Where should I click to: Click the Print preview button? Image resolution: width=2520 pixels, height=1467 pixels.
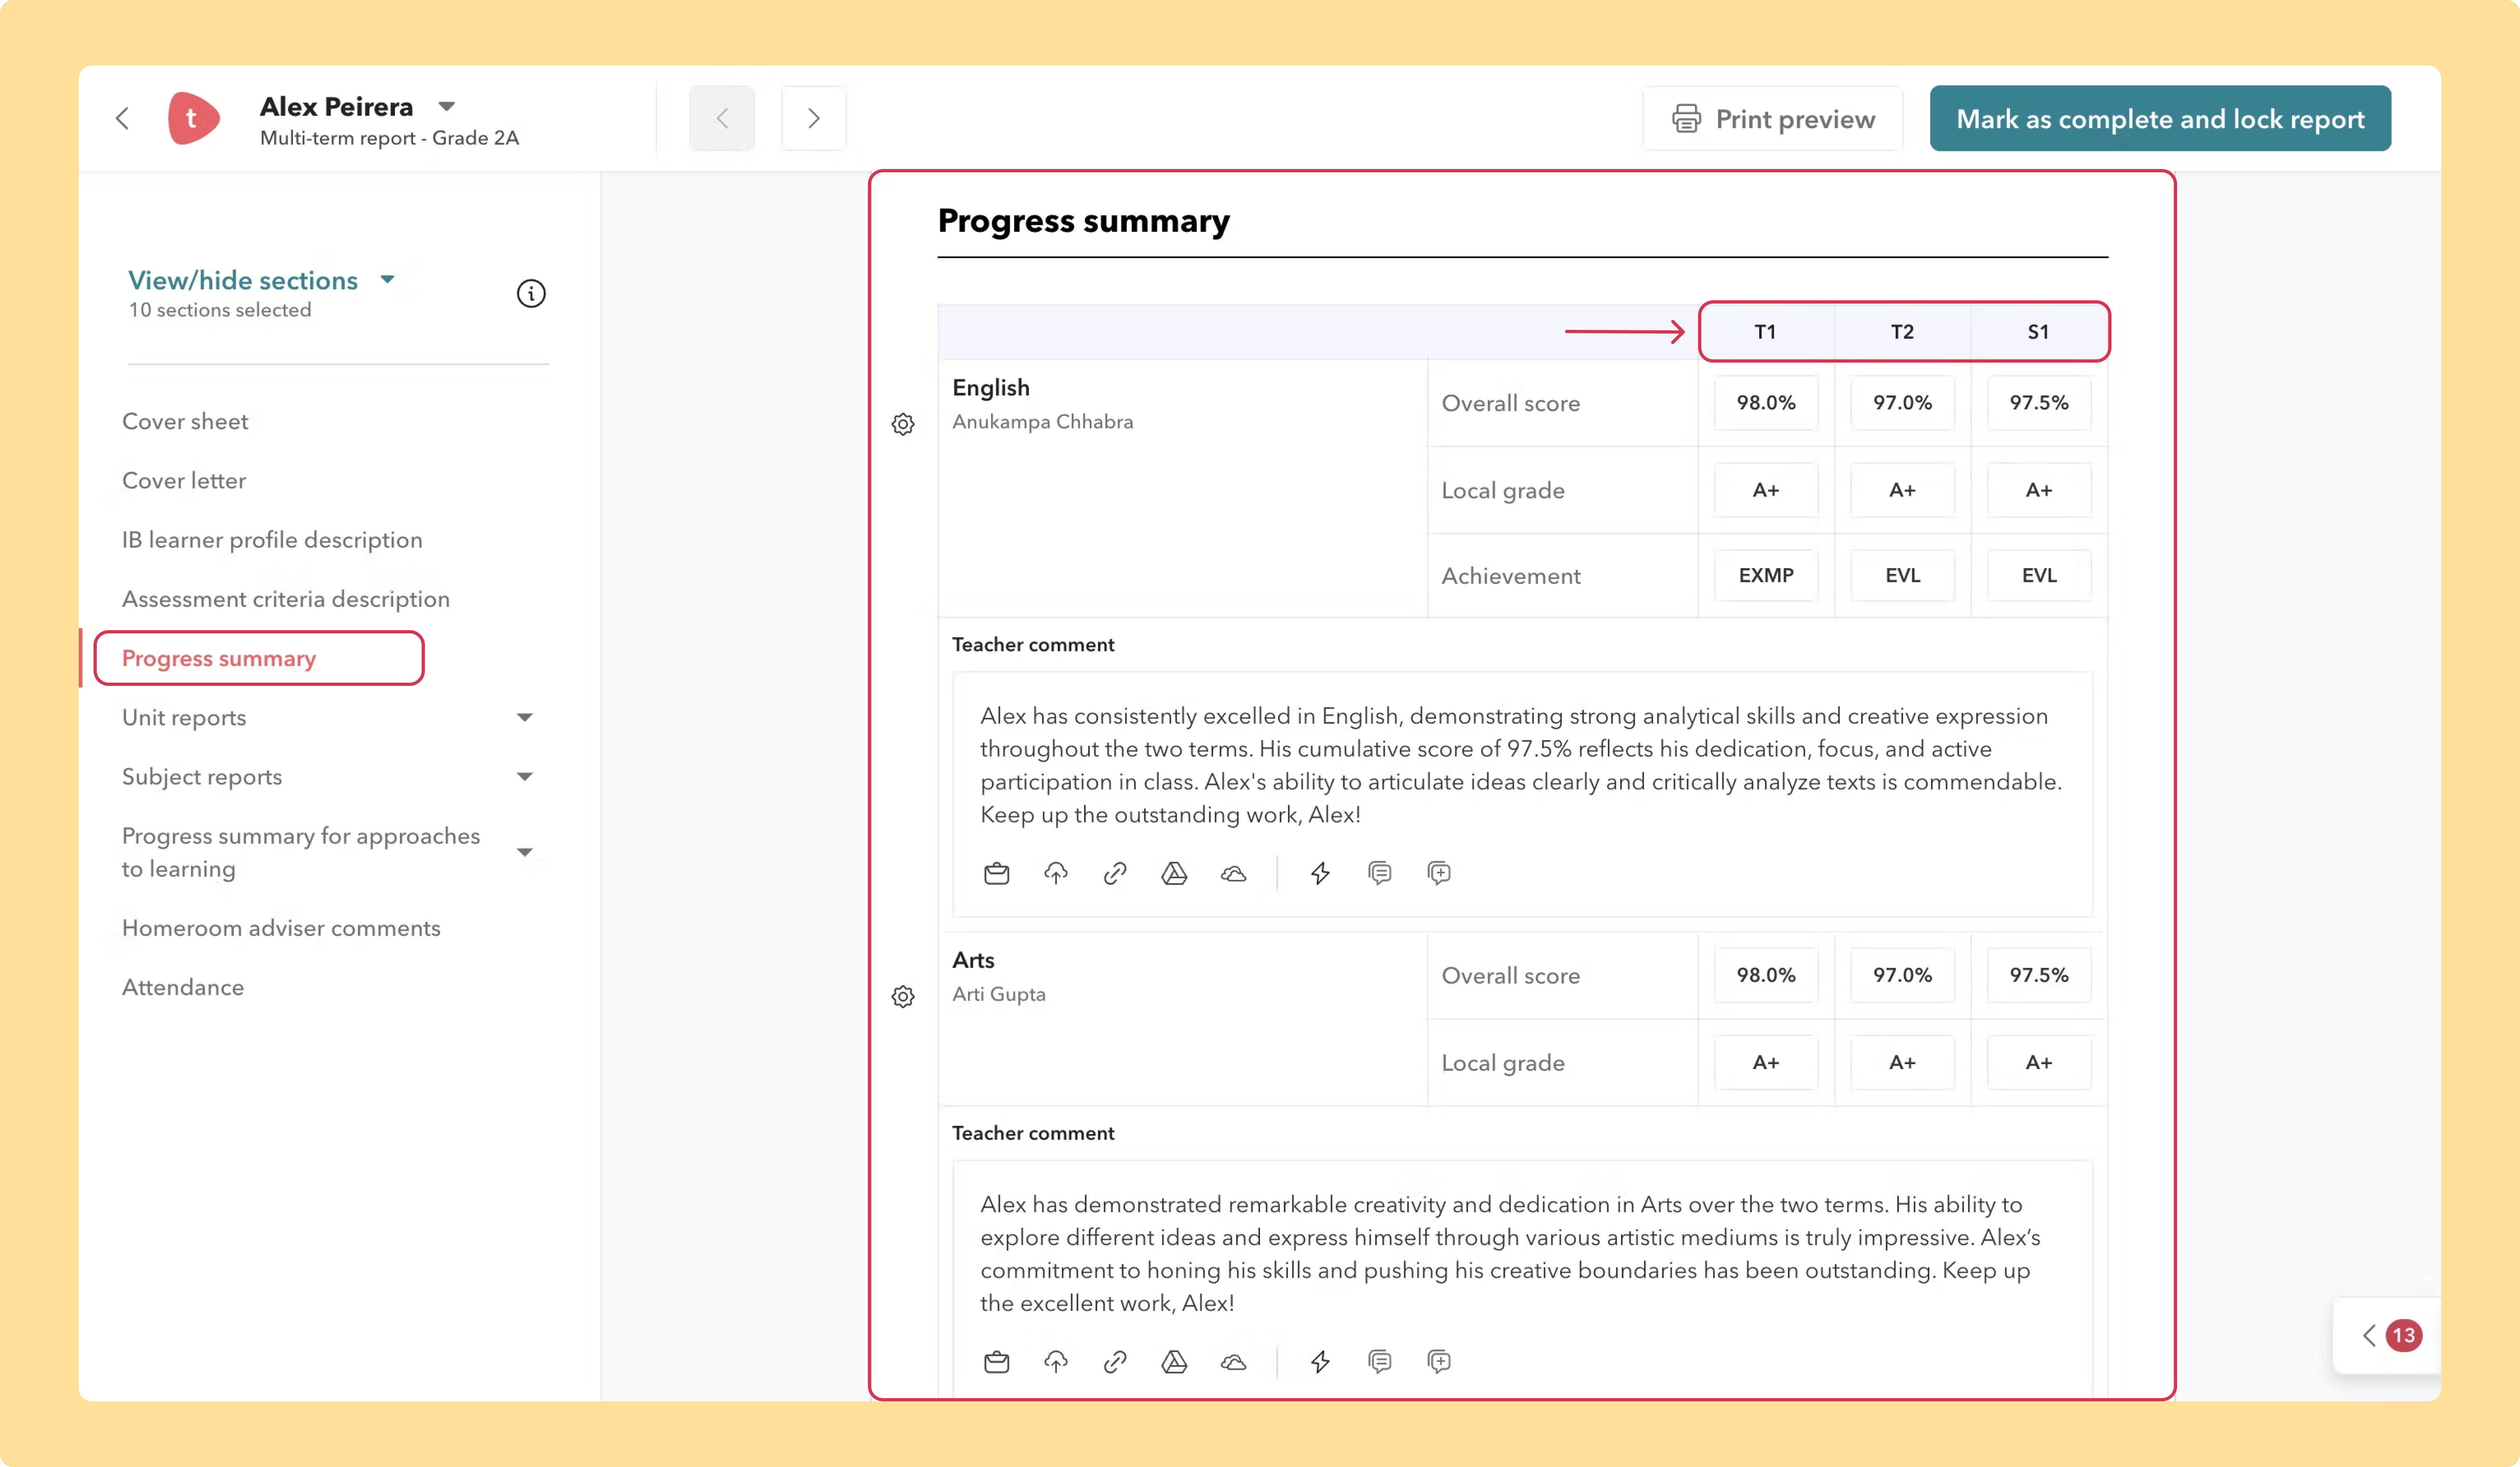[1773, 119]
